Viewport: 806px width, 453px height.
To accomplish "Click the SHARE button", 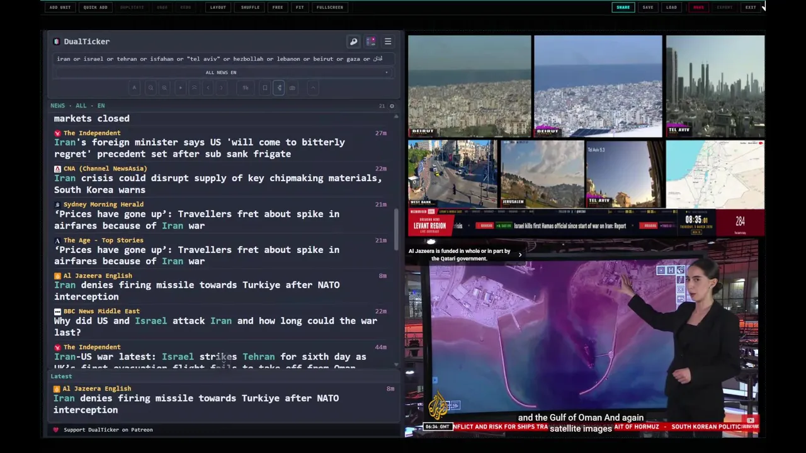I will [623, 8].
